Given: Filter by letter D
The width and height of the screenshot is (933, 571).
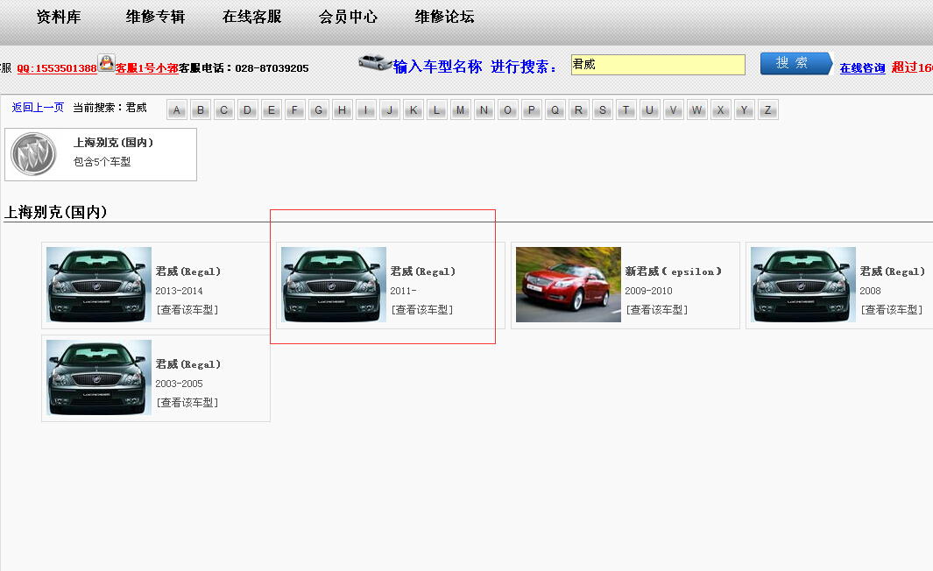Looking at the screenshot, I should (248, 110).
